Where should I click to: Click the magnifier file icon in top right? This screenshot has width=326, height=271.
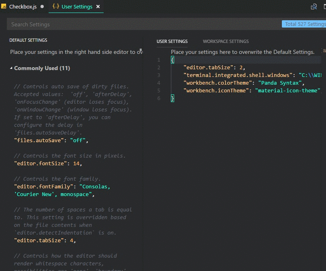[x=313, y=7]
